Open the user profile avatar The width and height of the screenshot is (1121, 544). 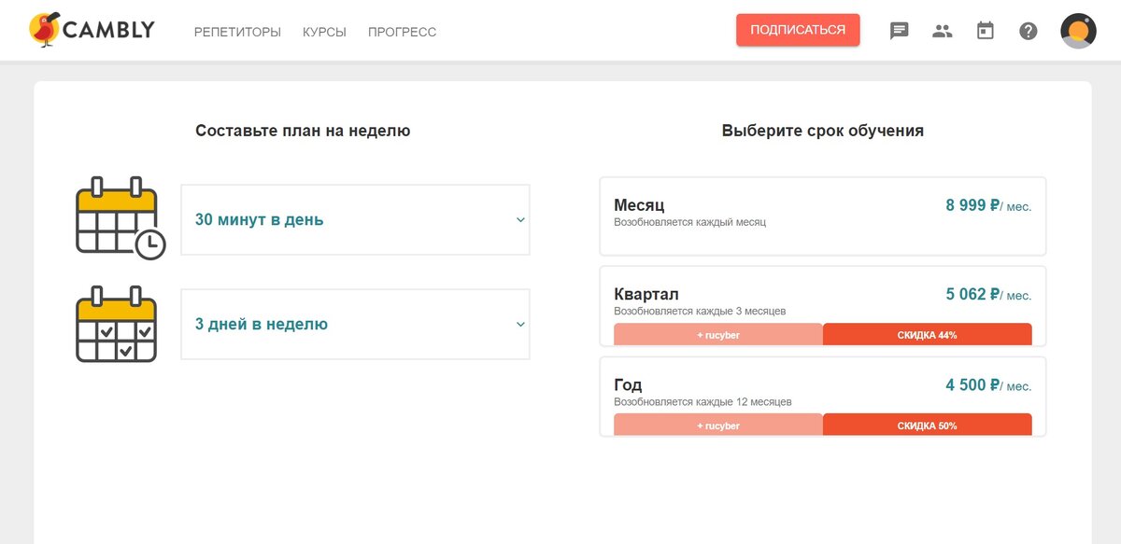pos(1079,31)
